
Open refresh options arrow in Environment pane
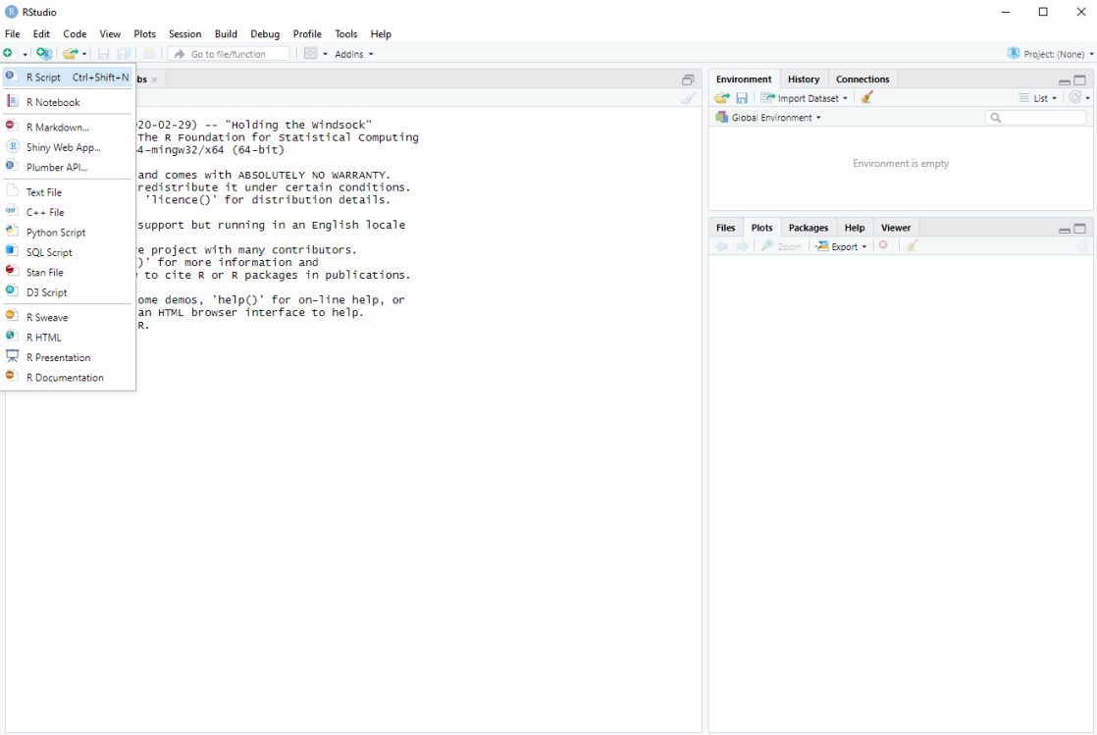[1088, 98]
